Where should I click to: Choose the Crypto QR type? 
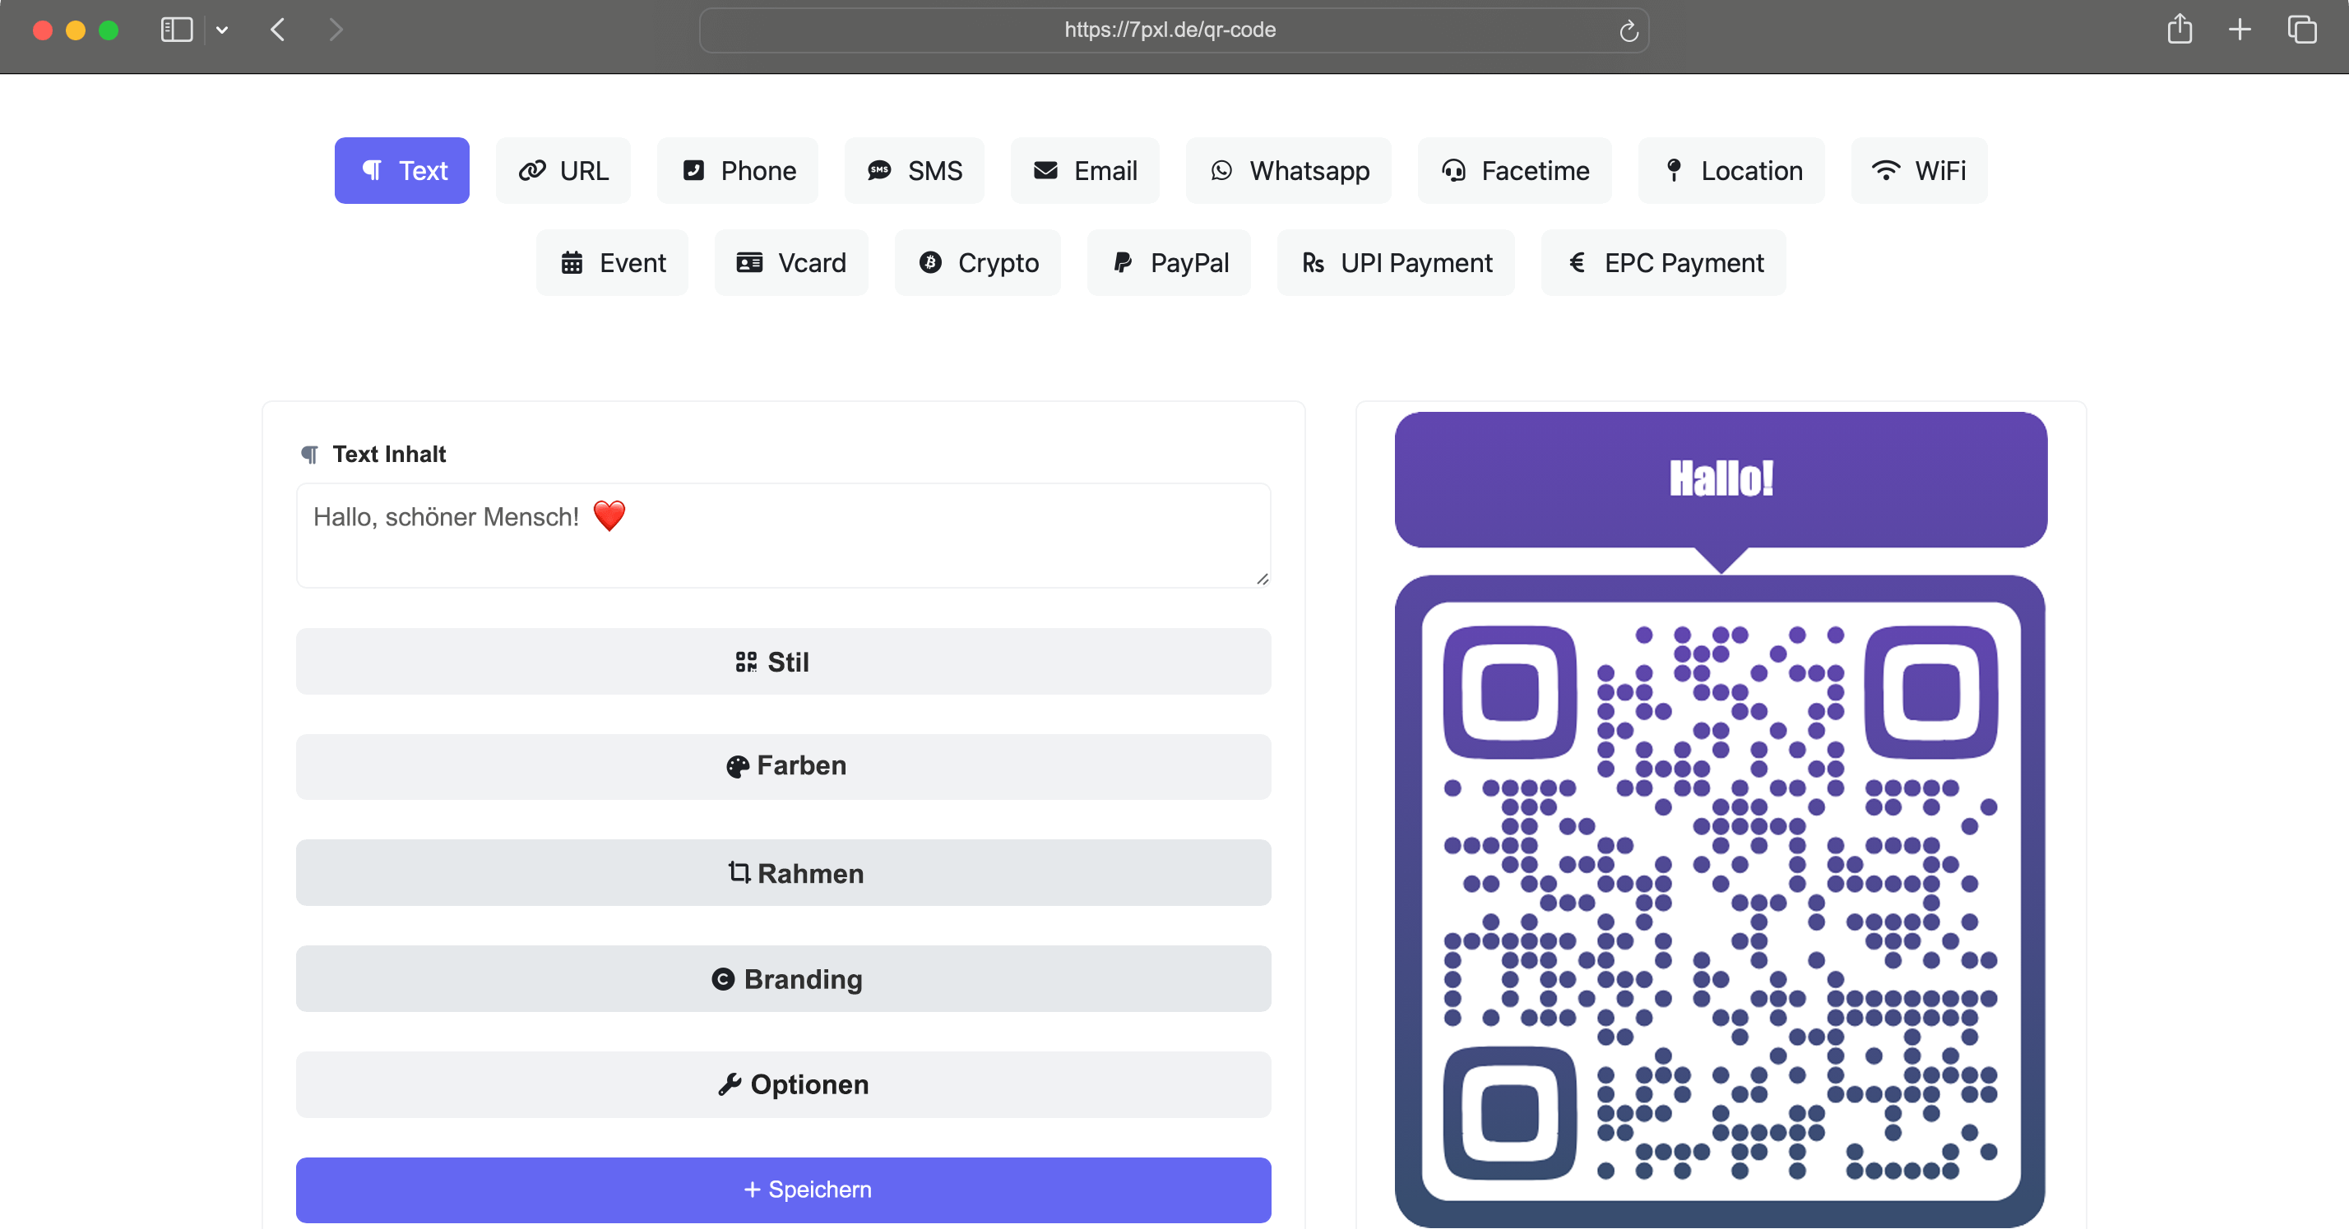(978, 262)
